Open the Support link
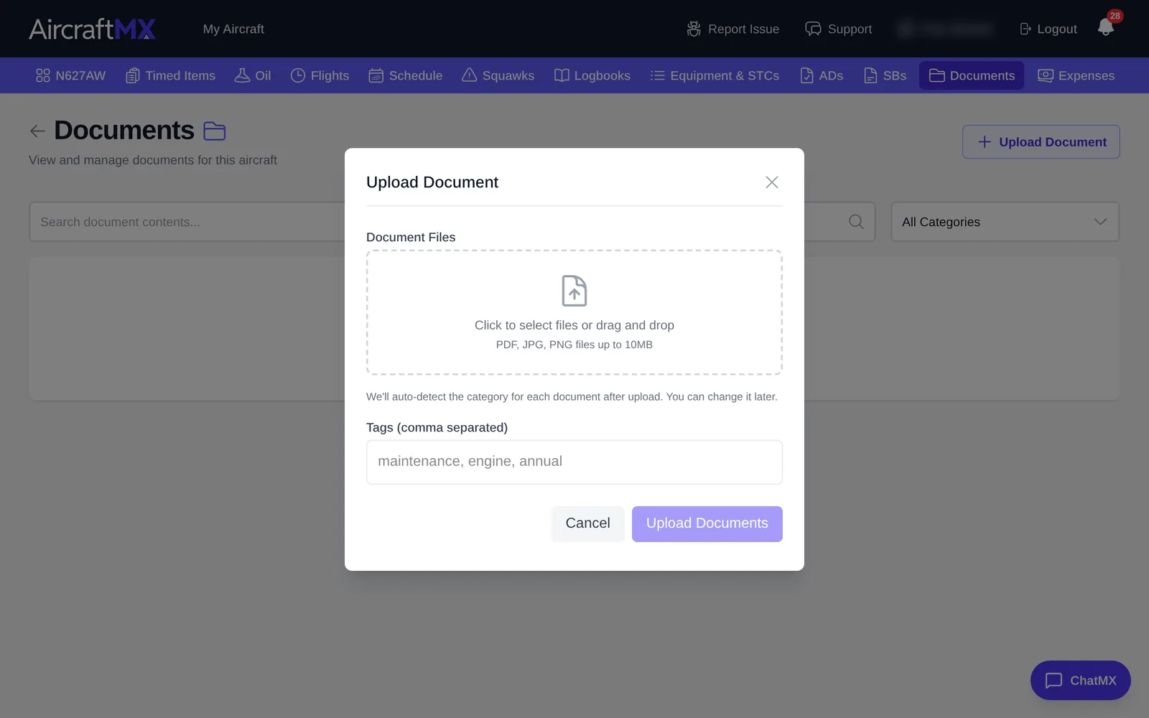1149x718 pixels. [x=838, y=29]
